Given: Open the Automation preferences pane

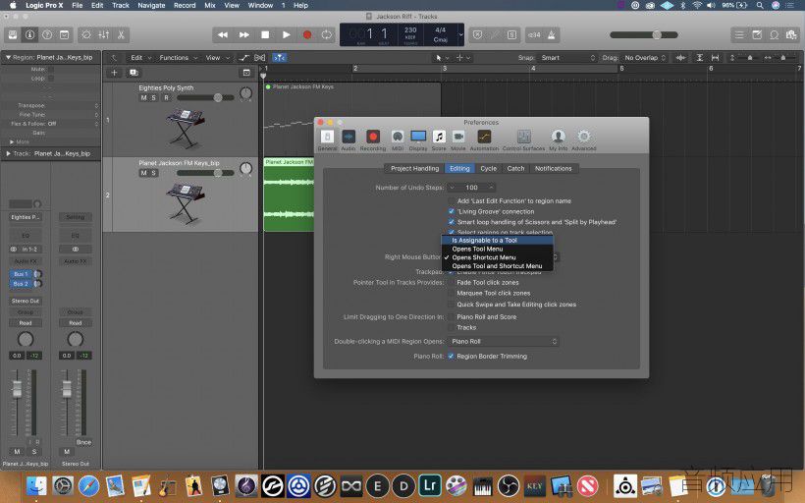Looking at the screenshot, I should pyautogui.click(x=484, y=140).
